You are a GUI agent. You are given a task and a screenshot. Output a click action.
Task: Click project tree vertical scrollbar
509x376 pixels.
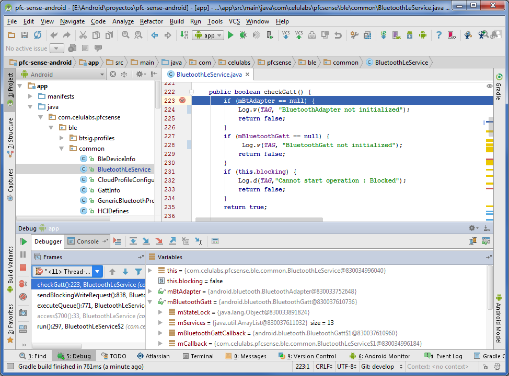pos(158,94)
